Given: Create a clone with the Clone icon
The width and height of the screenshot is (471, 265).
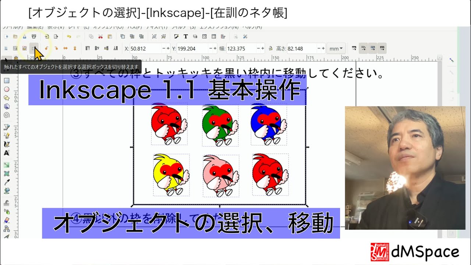Looking at the screenshot, I should point(132,36).
